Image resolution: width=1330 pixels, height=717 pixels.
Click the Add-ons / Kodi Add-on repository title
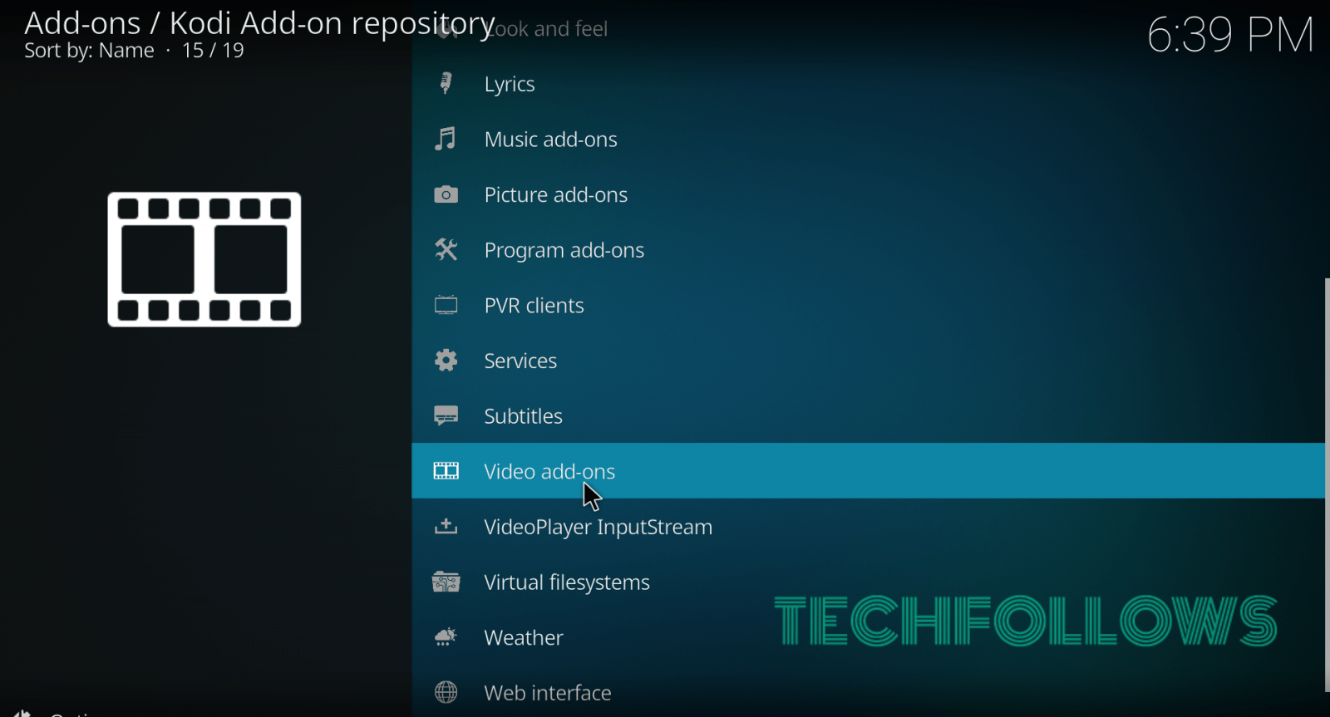point(259,23)
